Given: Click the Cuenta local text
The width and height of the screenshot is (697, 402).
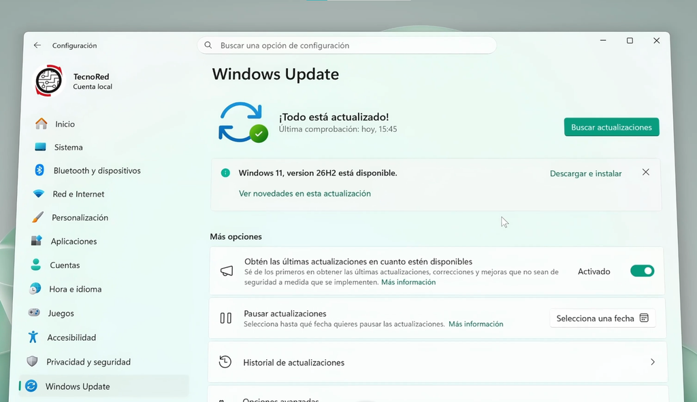Looking at the screenshot, I should tap(93, 86).
